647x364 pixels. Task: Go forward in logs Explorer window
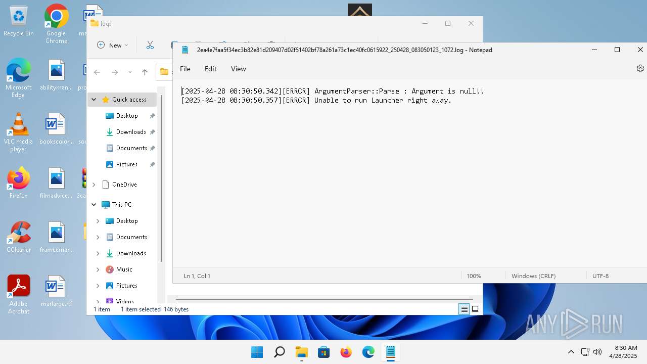pyautogui.click(x=115, y=72)
